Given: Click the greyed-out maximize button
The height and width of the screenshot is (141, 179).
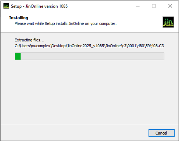Looking at the screenshot, I should 154,6.
